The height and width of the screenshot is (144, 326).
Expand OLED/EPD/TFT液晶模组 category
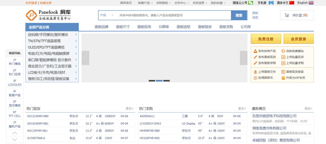pos(52,47)
